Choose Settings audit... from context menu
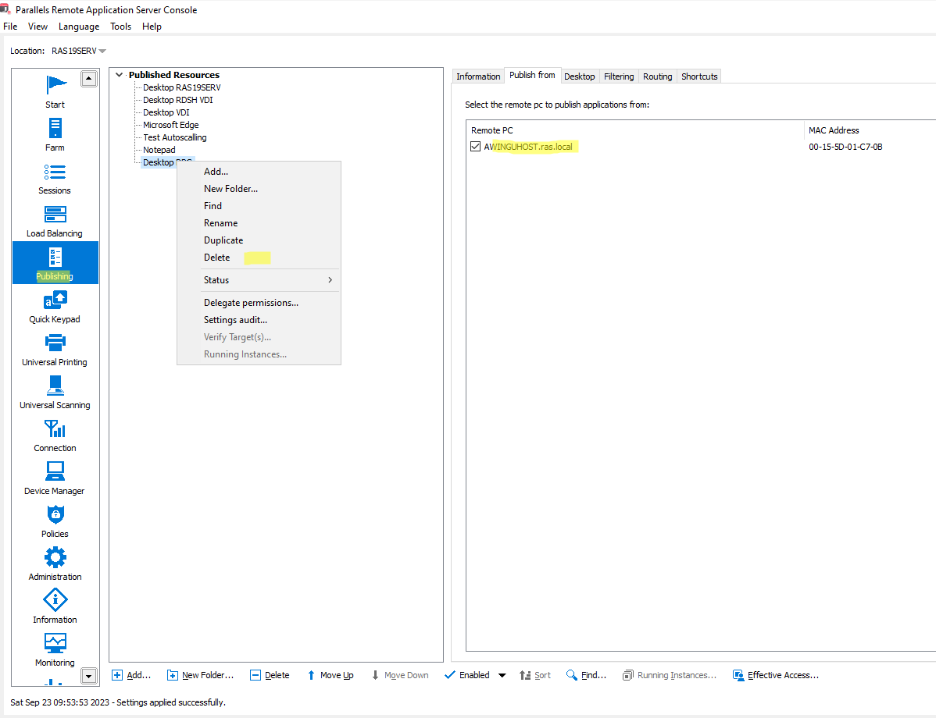 pos(259,320)
